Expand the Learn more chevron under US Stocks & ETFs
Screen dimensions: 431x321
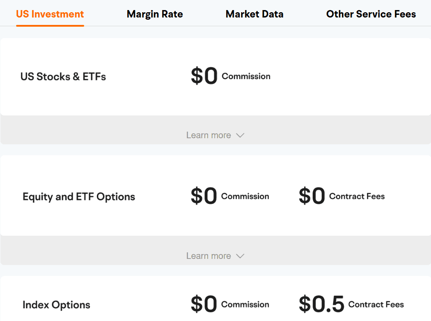coord(240,135)
